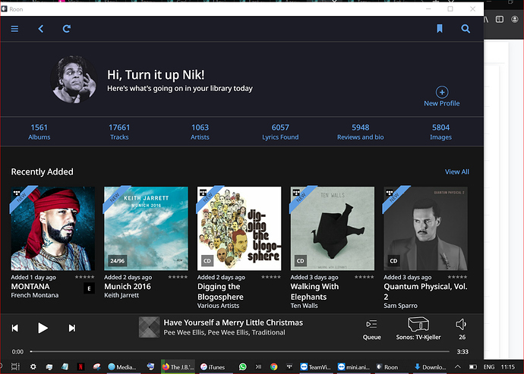Click the French Montana artist name
The width and height of the screenshot is (524, 374).
tap(35, 295)
